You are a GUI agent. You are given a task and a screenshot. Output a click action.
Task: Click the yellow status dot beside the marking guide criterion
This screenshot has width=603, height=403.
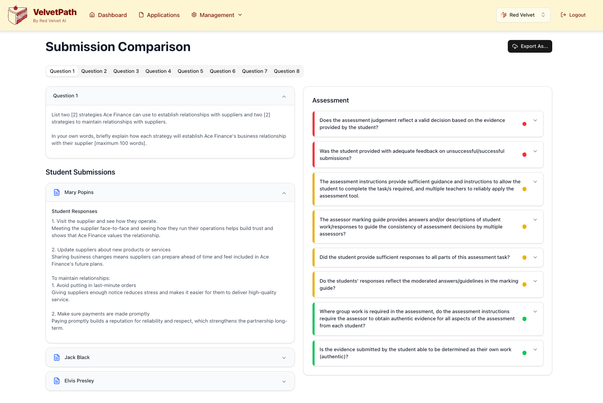(524, 226)
